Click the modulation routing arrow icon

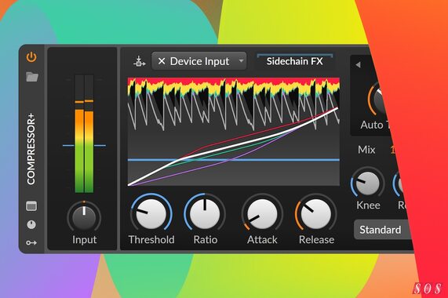pos(31,242)
